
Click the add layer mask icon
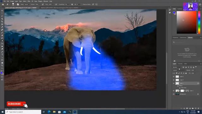tap(187, 108)
